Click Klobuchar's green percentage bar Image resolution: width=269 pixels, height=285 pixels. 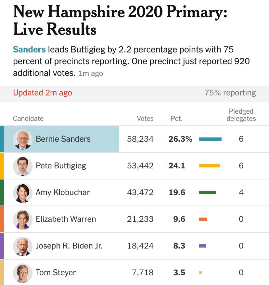(x=207, y=192)
